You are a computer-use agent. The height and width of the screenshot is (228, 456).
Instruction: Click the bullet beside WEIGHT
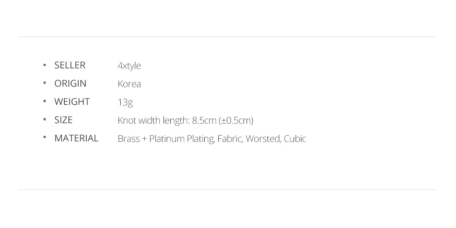click(45, 102)
